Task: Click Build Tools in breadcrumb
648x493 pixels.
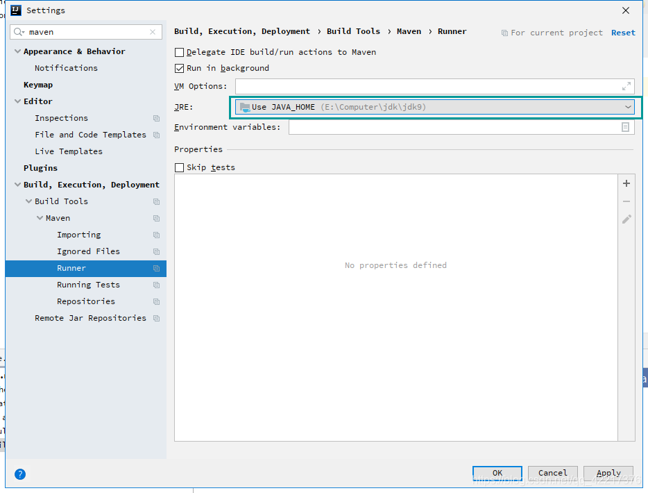Action: coord(353,31)
